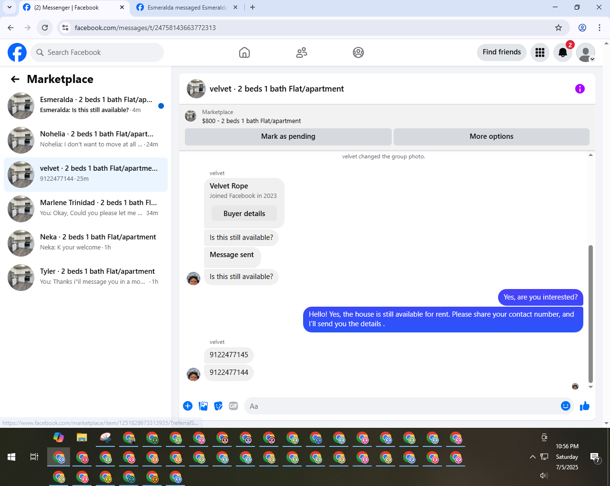Open Task View on the taskbar
The height and width of the screenshot is (486, 610).
34,457
